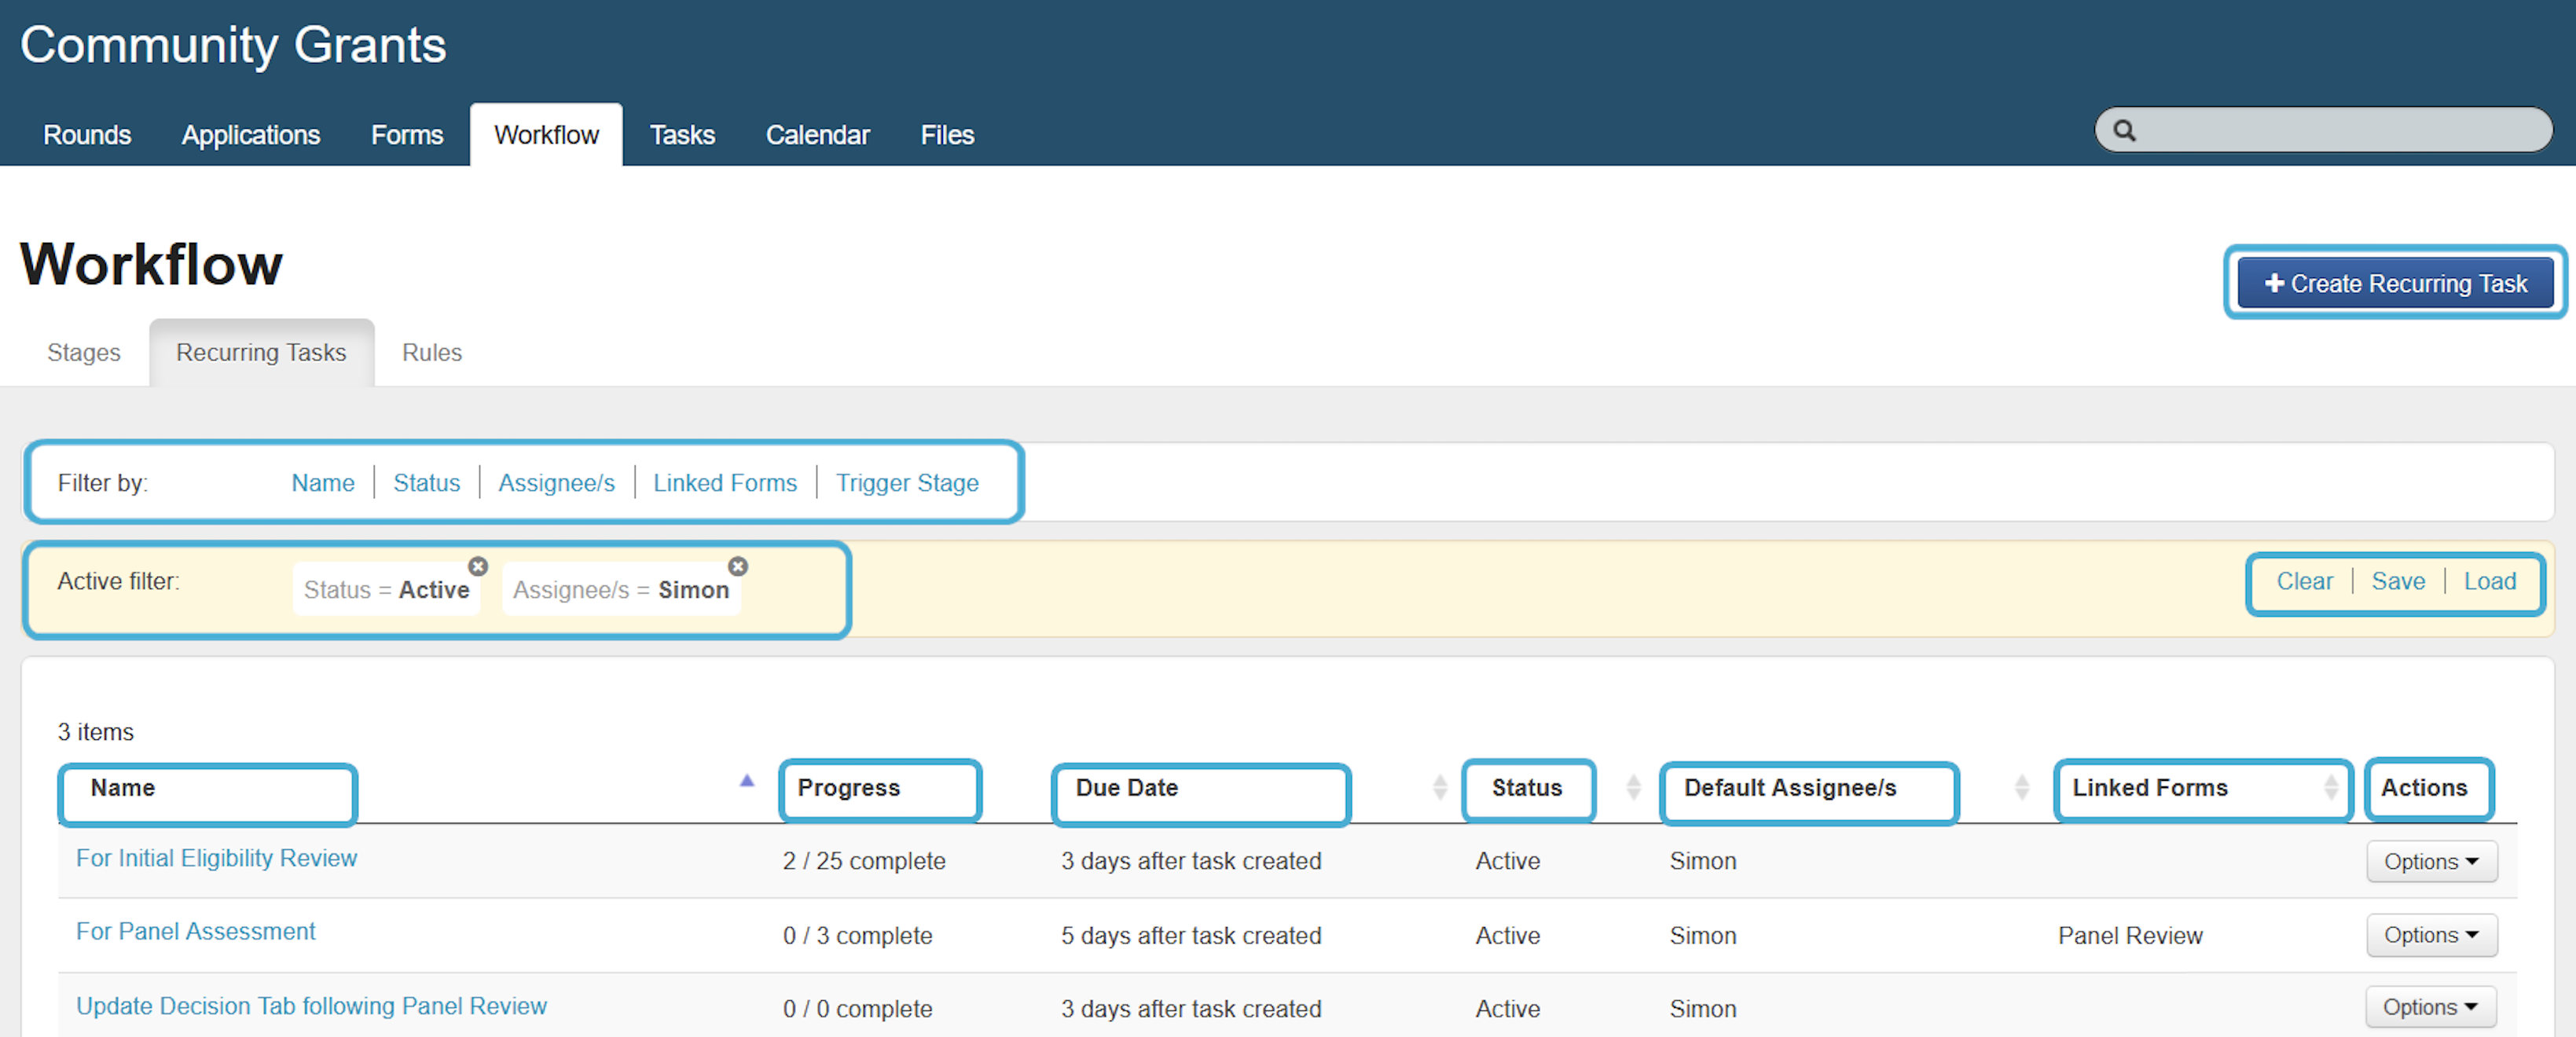This screenshot has height=1037, width=2576.
Task: Expand Options for Update Decision Tab task
Action: click(x=2430, y=1007)
